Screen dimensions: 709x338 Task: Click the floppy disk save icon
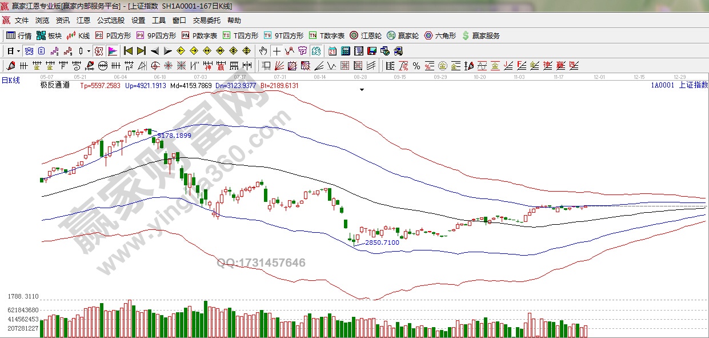pos(372,51)
